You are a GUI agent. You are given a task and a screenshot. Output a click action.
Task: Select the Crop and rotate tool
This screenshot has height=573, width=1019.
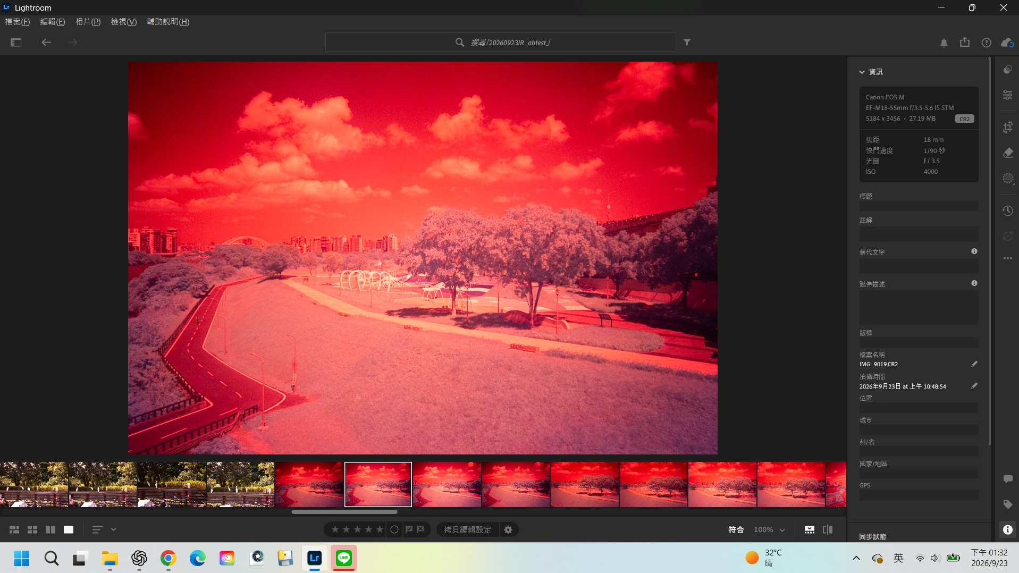1008,127
